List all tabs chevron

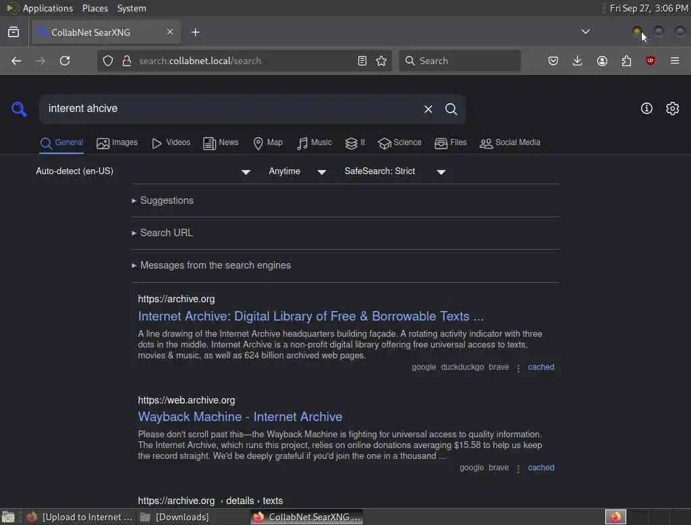click(585, 32)
